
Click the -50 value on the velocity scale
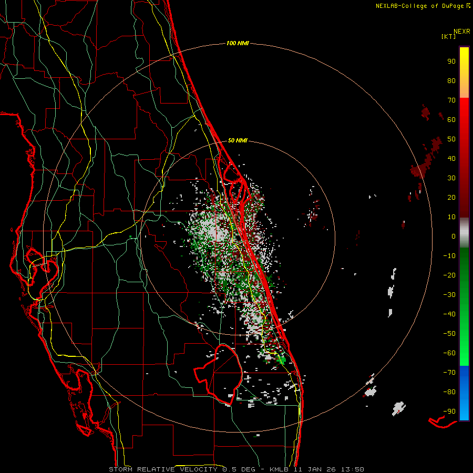[x=449, y=334]
